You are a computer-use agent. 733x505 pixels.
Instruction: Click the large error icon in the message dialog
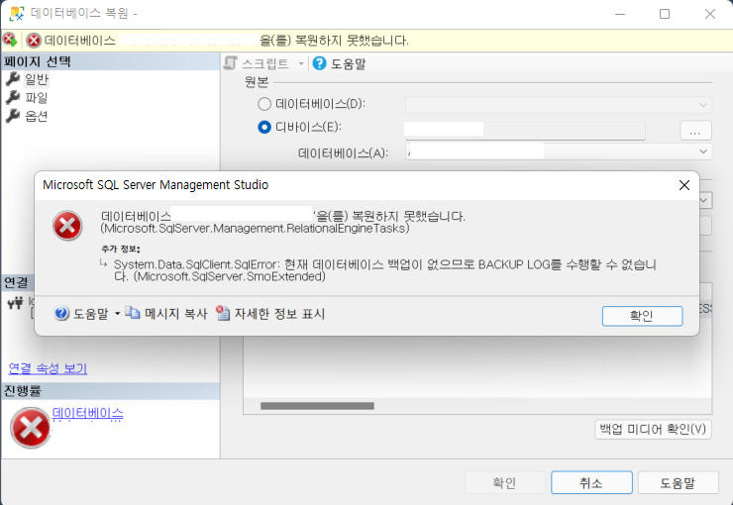[x=67, y=226]
